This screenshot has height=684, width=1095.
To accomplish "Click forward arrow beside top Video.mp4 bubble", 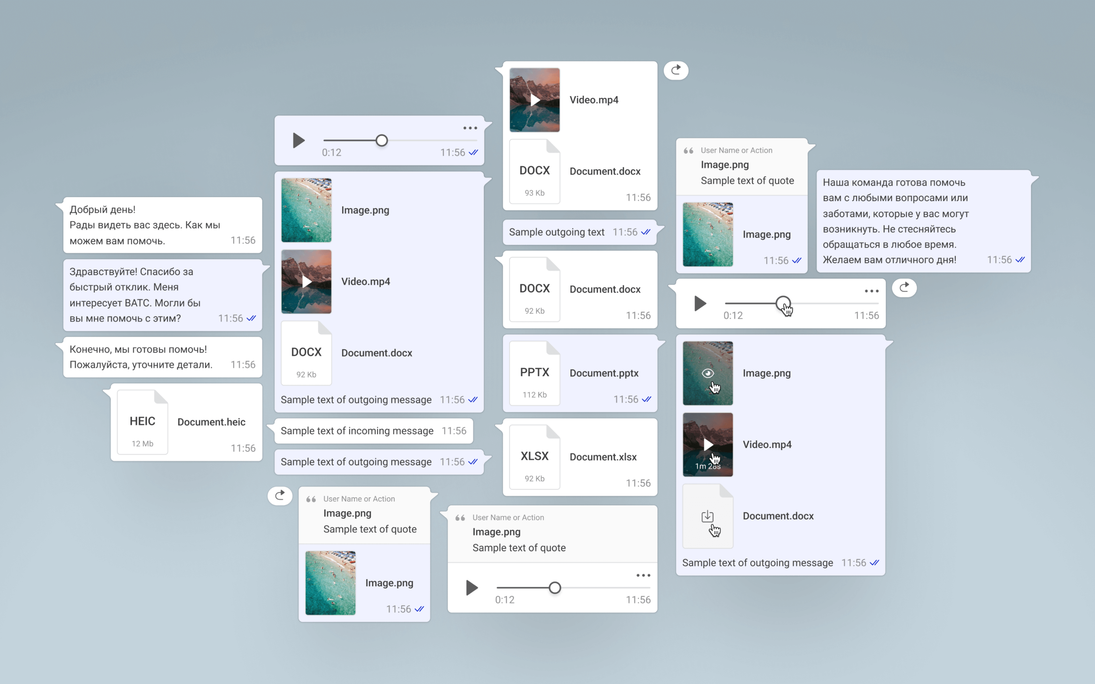I will tap(676, 70).
